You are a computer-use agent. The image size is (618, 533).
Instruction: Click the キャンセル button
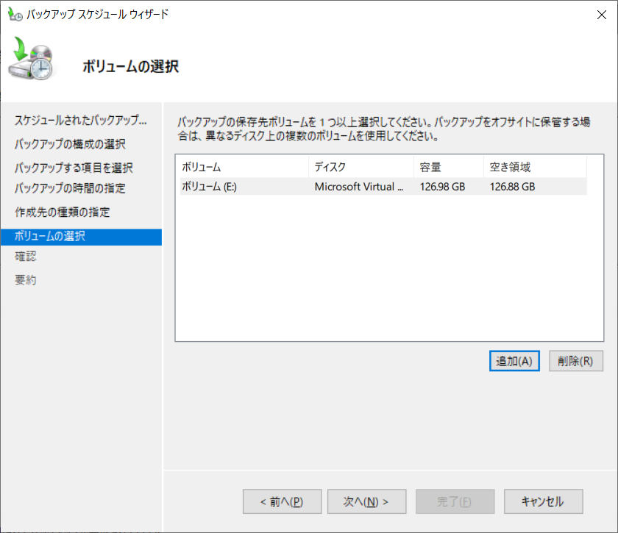pyautogui.click(x=543, y=501)
